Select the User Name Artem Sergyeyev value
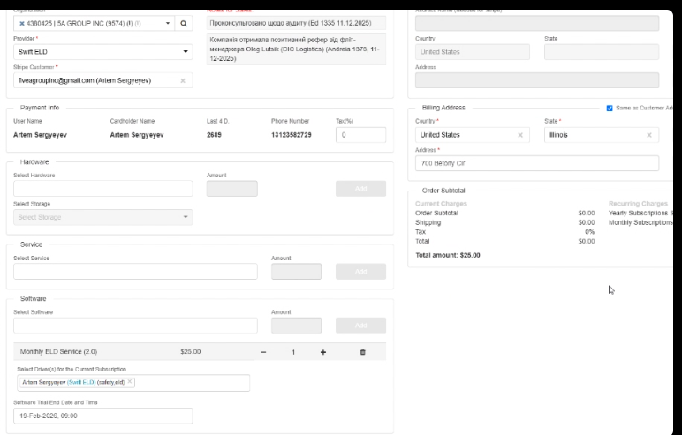 [40, 135]
